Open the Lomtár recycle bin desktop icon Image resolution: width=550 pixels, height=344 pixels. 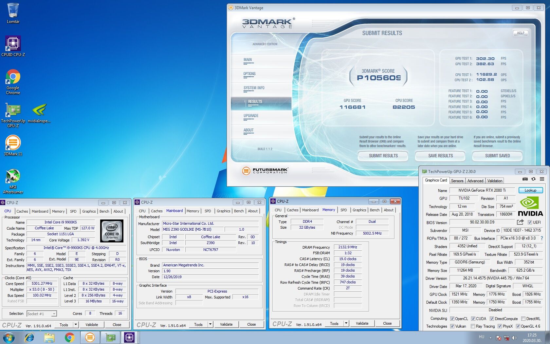pyautogui.click(x=13, y=13)
